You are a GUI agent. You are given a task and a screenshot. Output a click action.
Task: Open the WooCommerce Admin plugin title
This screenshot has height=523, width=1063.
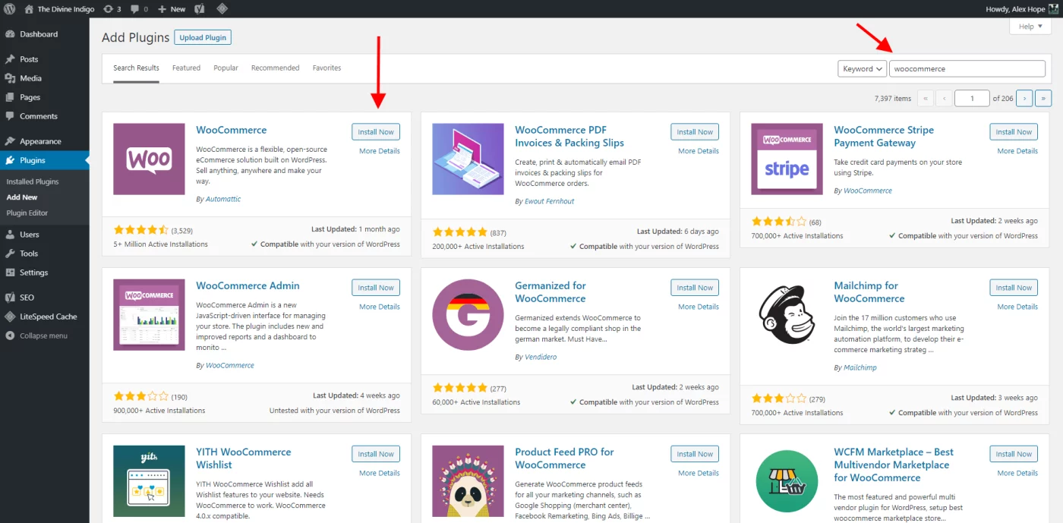[248, 285]
